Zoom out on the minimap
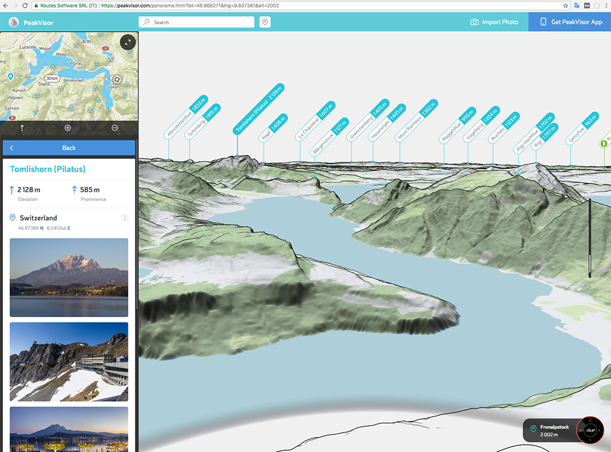This screenshot has width=611, height=452. (x=115, y=128)
